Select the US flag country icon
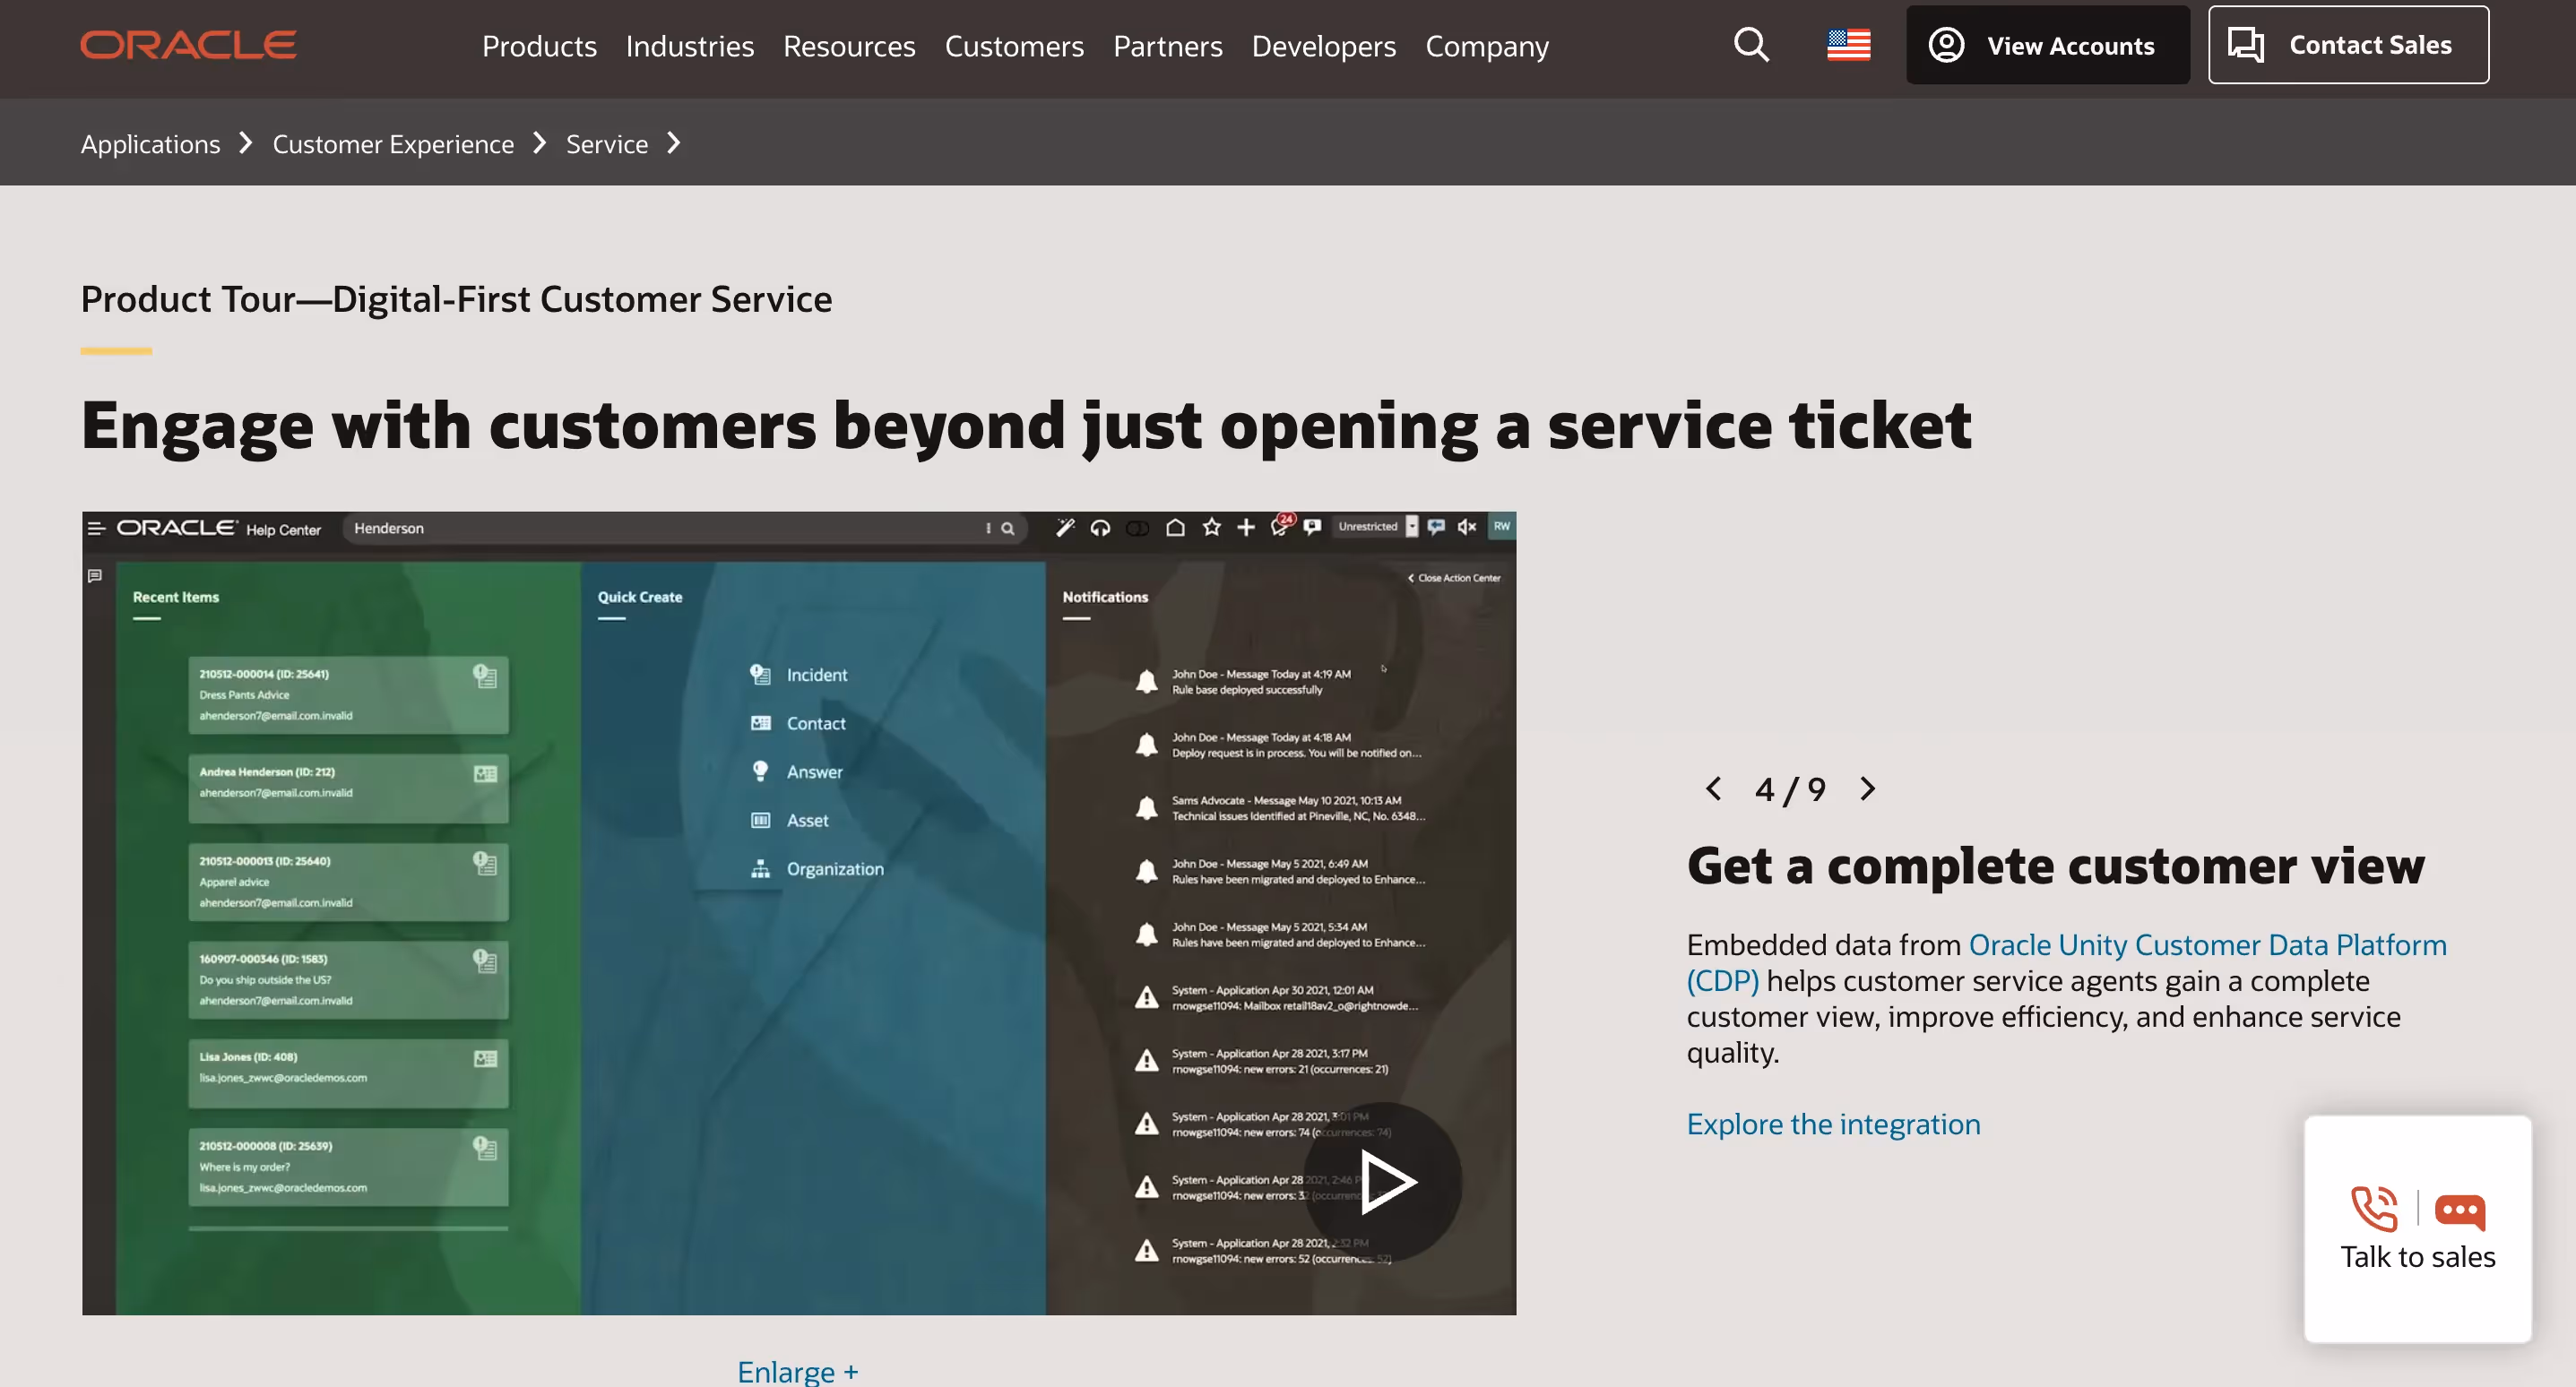This screenshot has height=1387, width=2576. pyautogui.click(x=1848, y=45)
